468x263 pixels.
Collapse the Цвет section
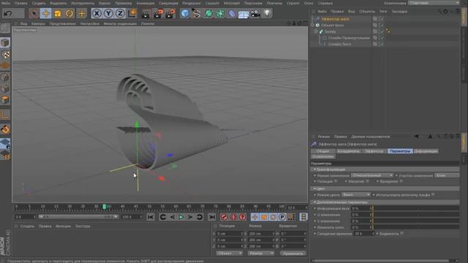tap(314, 188)
